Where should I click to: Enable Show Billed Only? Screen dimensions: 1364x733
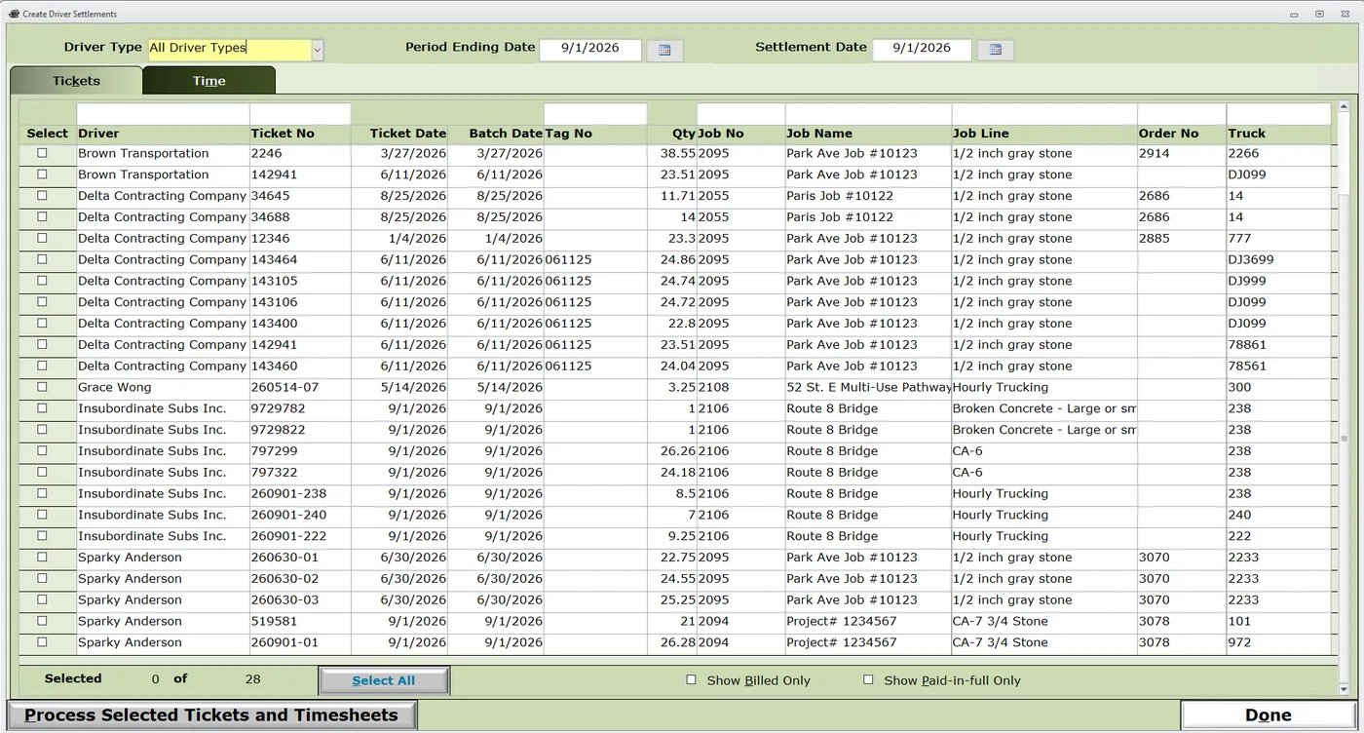pos(691,679)
